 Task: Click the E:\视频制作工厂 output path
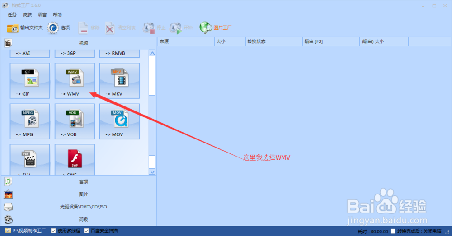pos(29,231)
